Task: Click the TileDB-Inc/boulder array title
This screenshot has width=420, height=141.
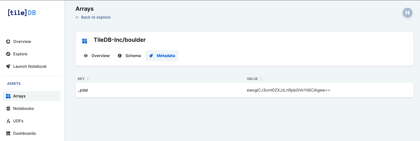Action: [x=119, y=40]
